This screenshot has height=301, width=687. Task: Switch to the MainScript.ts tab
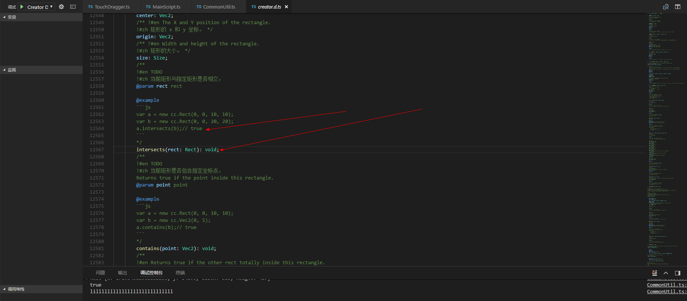166,7
